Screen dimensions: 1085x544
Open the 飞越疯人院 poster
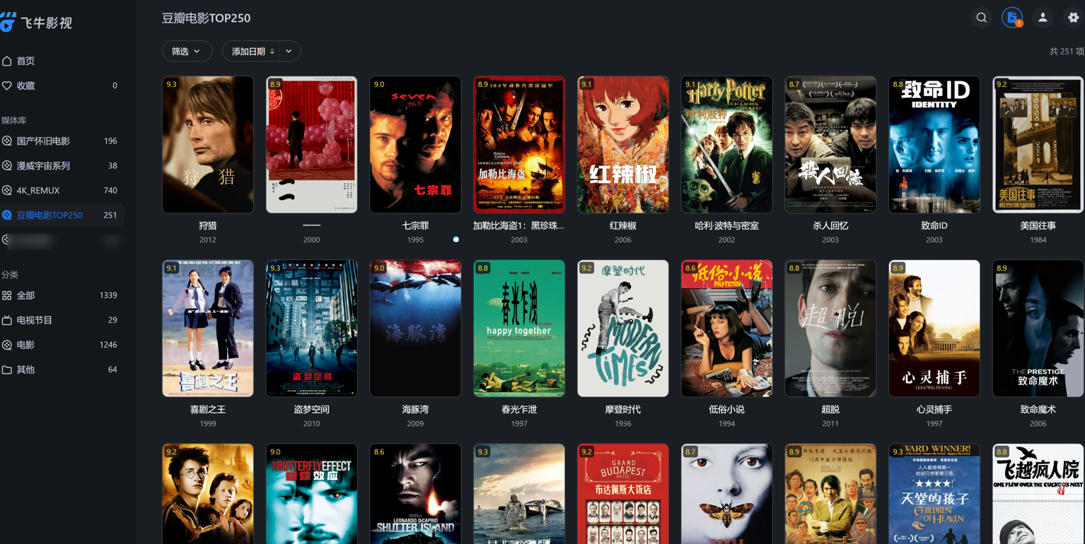click(1038, 494)
